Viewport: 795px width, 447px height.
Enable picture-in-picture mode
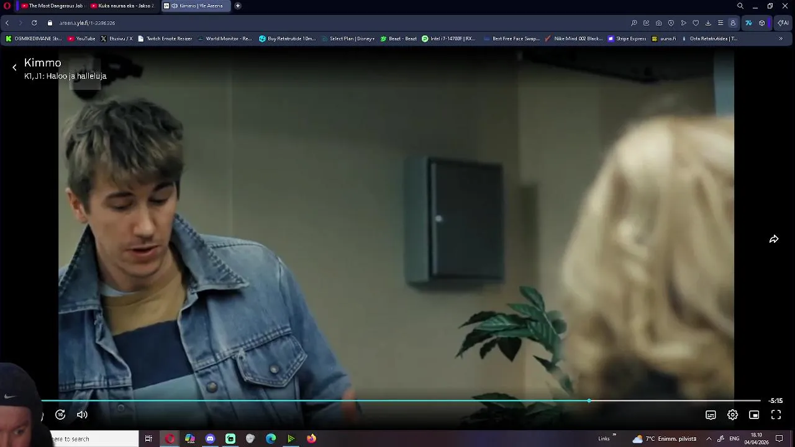[x=754, y=415]
